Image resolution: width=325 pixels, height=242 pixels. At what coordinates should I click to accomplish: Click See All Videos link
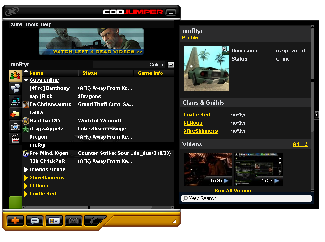[x=233, y=191]
